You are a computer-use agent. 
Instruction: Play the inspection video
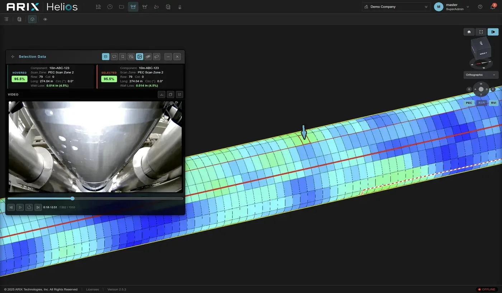click(20, 207)
